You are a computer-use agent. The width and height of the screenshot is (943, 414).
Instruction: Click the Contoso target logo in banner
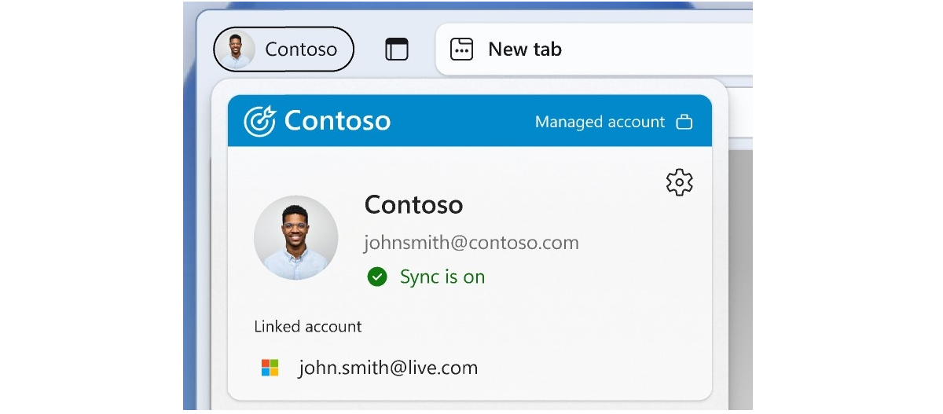tap(259, 121)
